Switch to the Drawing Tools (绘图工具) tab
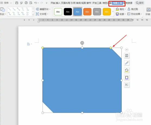The image size is (151, 125). click(x=118, y=3)
